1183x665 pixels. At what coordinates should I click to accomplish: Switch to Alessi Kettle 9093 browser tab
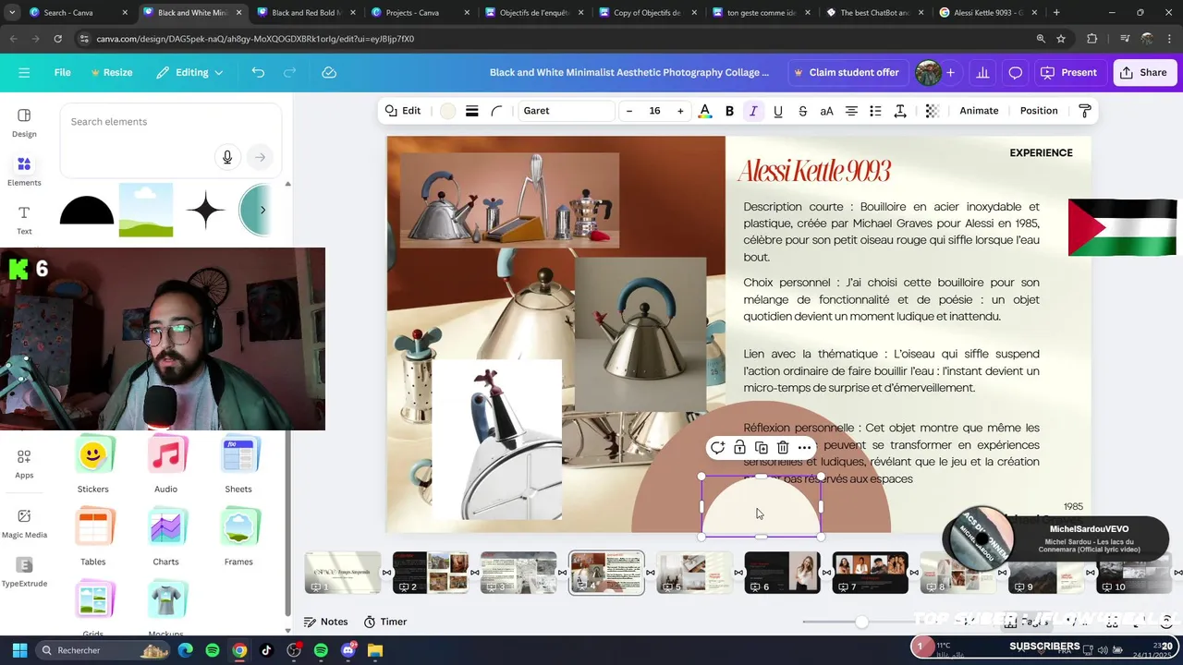point(988,13)
